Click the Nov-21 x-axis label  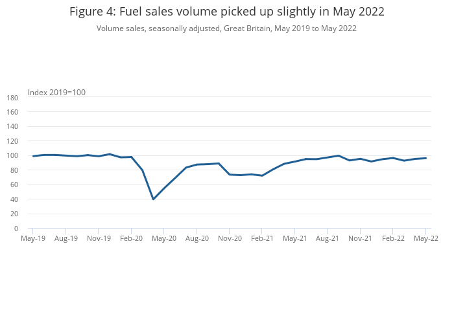(360, 238)
